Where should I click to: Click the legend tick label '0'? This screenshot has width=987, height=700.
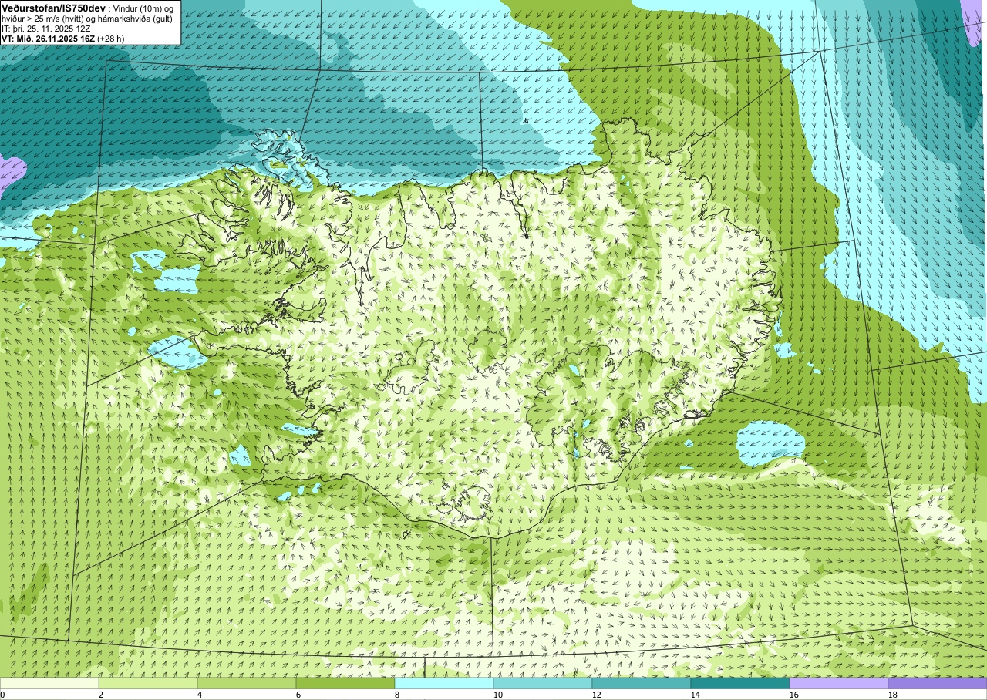[2, 695]
